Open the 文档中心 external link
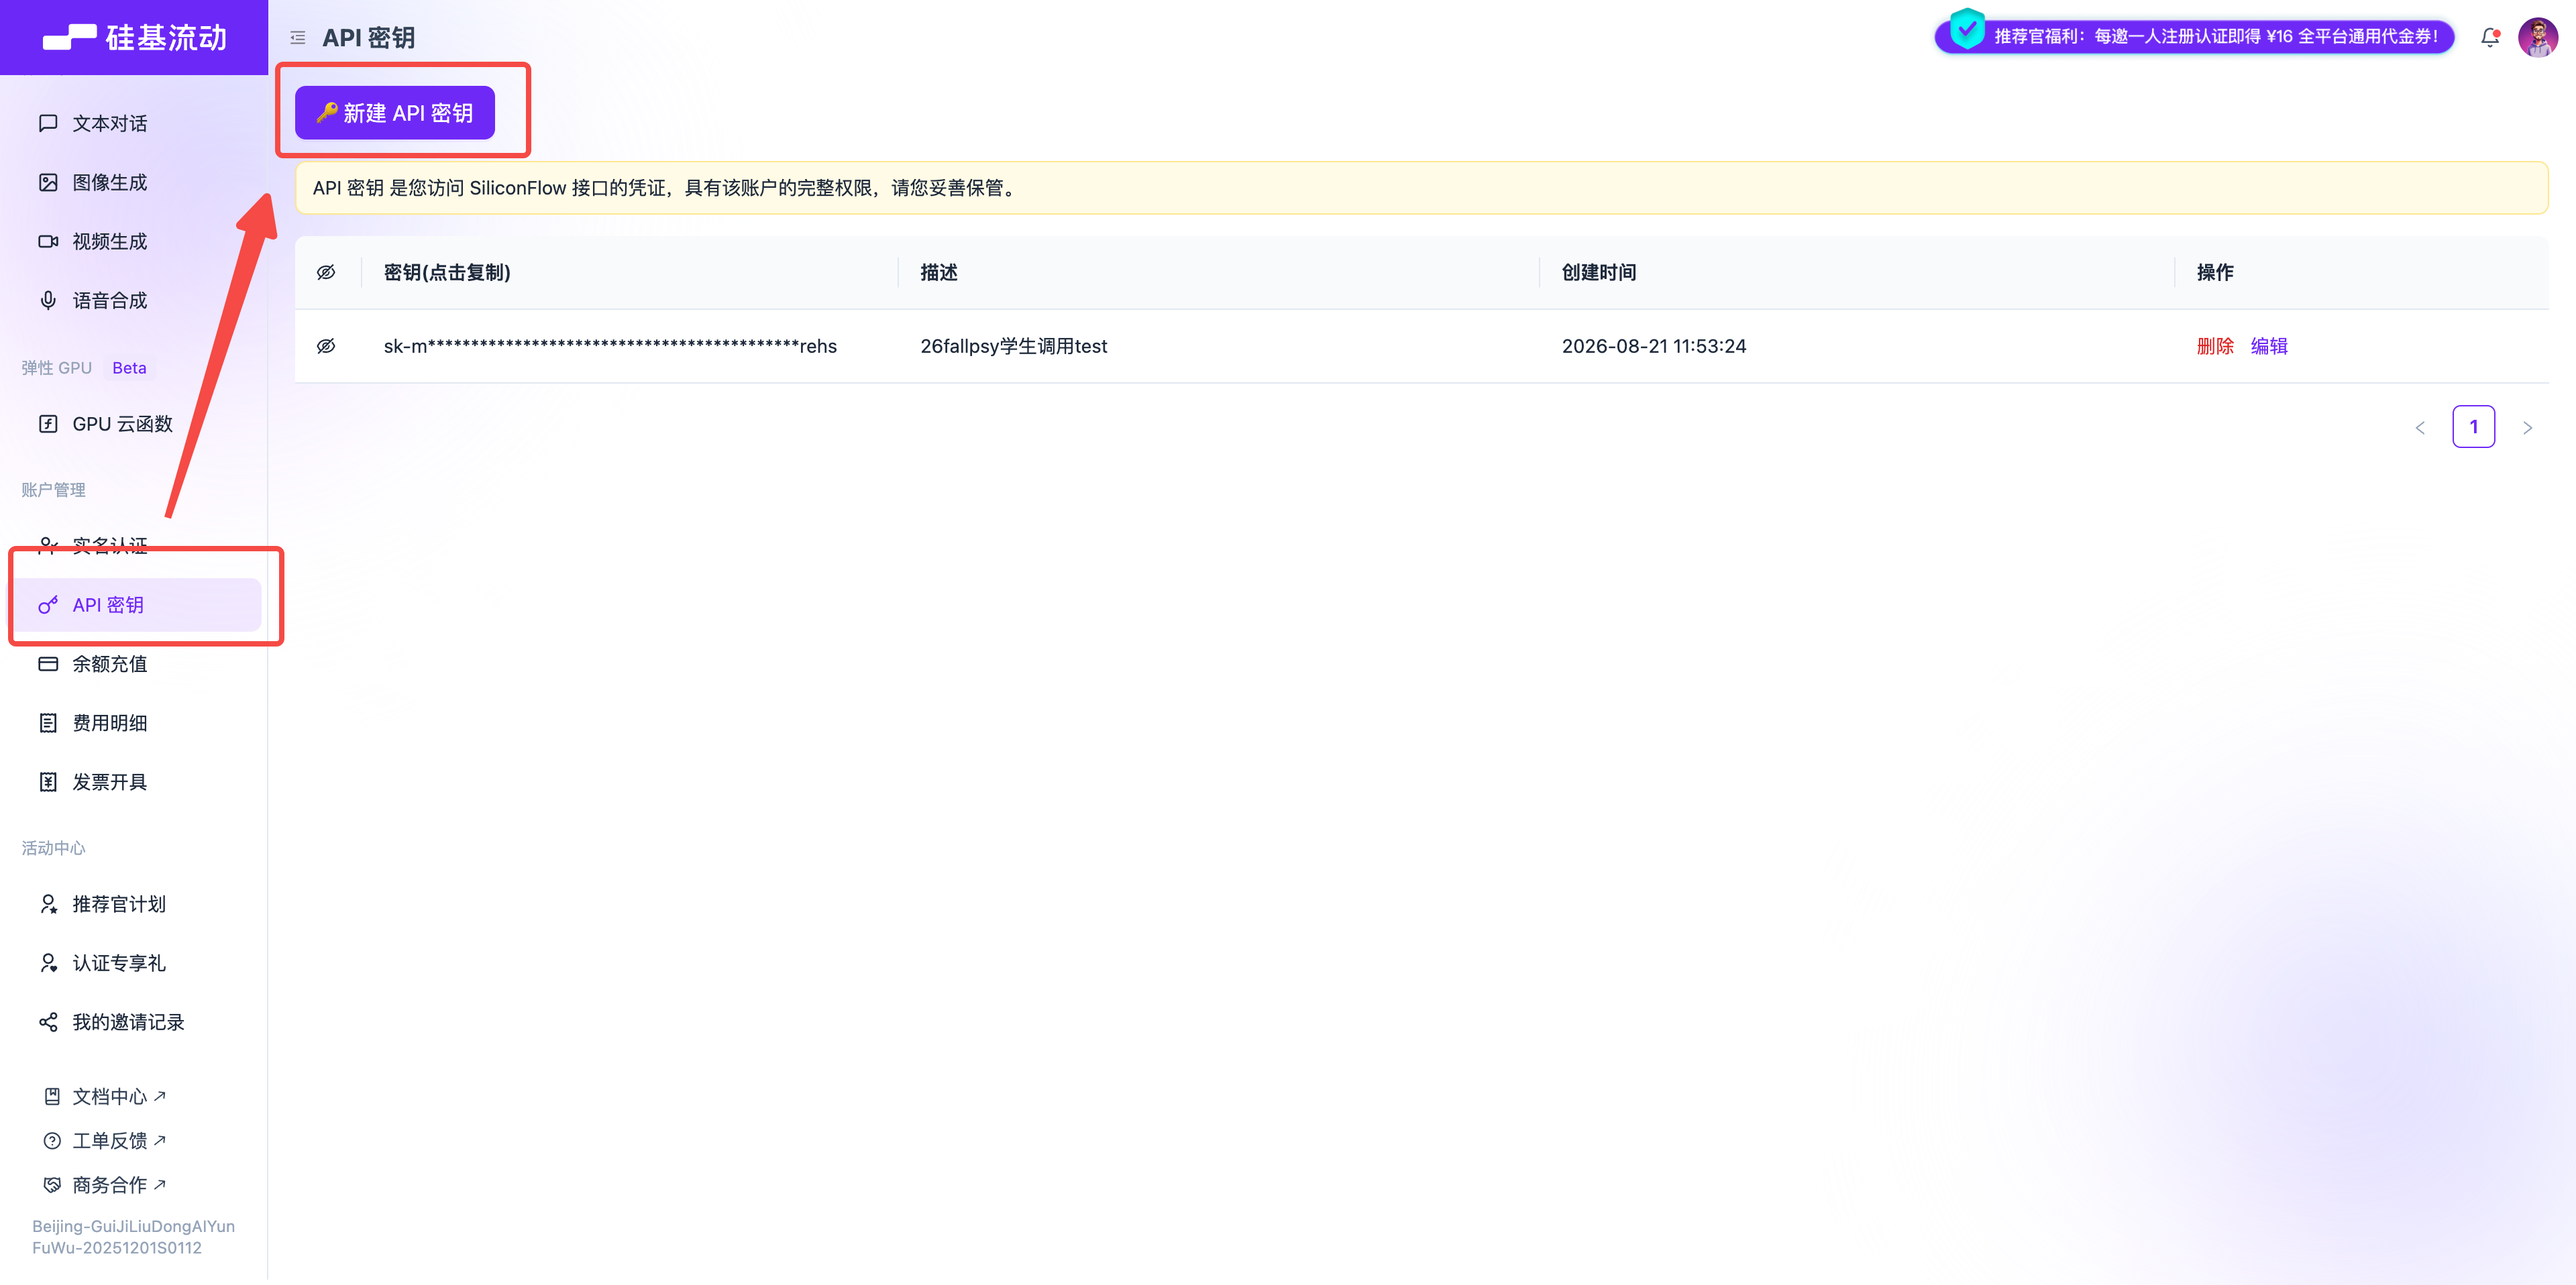The image size is (2576, 1285). [x=118, y=1097]
